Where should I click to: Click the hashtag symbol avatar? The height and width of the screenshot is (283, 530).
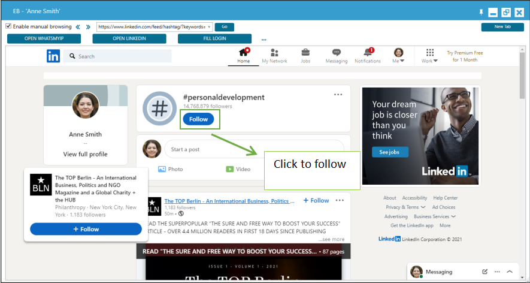(x=159, y=109)
